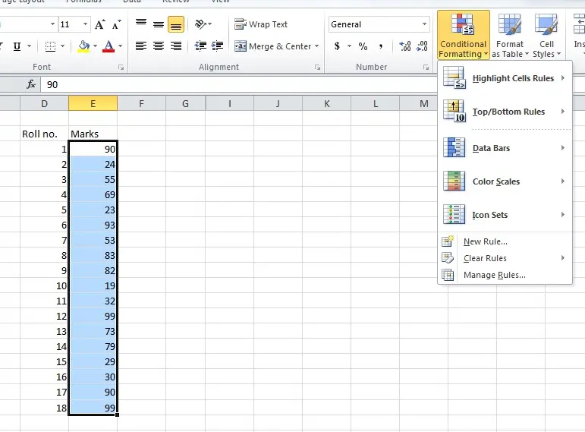Select column E header
Image resolution: width=585 pixels, height=432 pixels.
coord(93,103)
